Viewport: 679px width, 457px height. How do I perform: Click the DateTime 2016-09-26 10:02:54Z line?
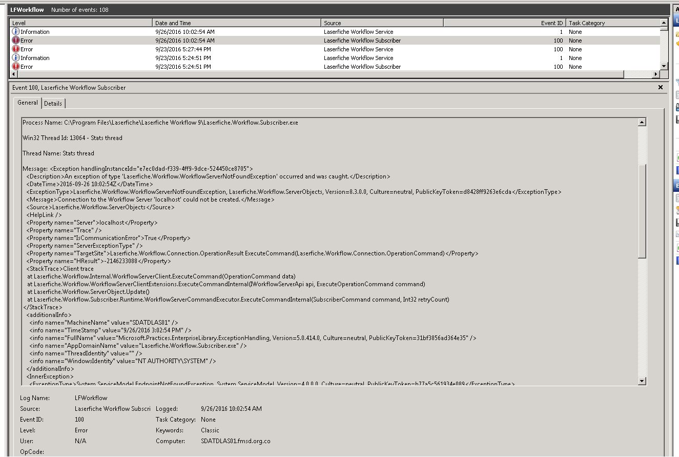coord(90,184)
